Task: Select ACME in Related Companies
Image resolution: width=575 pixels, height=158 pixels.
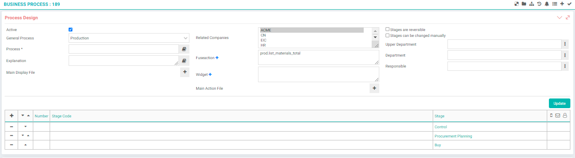Action: click(x=311, y=30)
